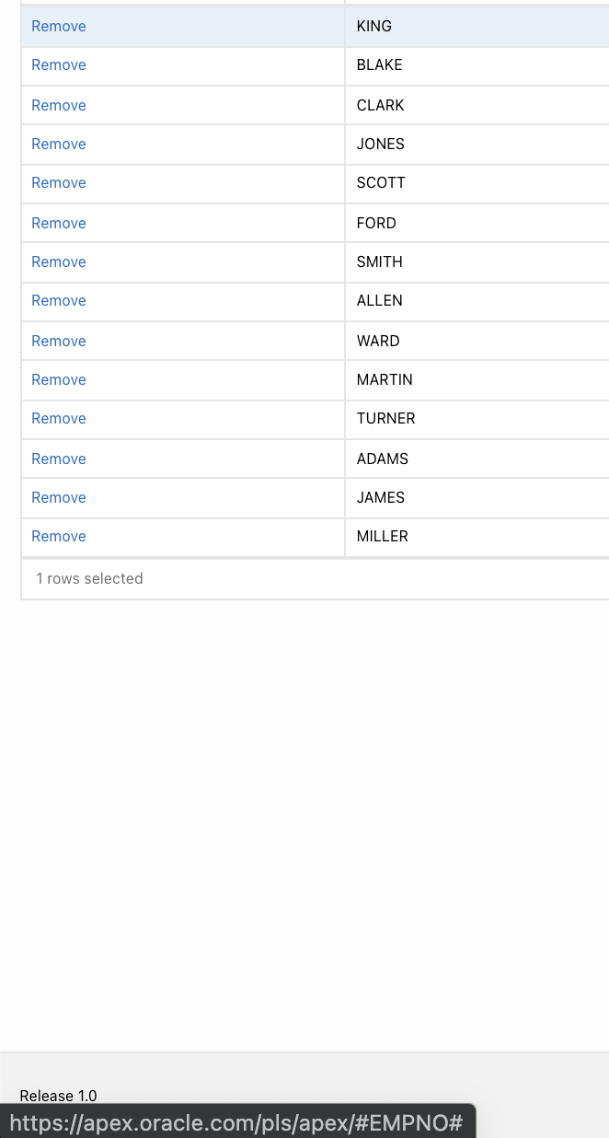Select the TURNER name cell
The width and height of the screenshot is (609, 1138).
(x=477, y=418)
